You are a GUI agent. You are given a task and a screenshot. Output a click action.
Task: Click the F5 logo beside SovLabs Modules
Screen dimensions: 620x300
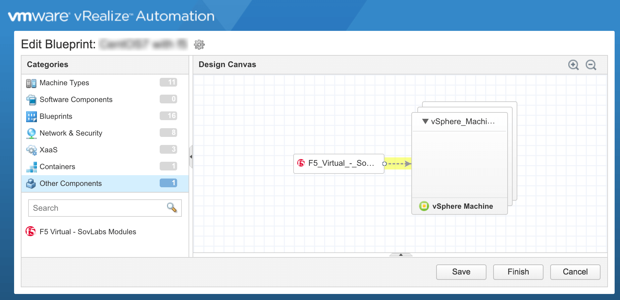pyautogui.click(x=31, y=231)
